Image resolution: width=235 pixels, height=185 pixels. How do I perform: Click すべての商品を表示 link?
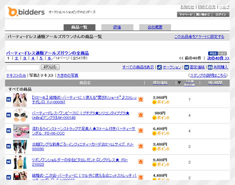pos(138,67)
